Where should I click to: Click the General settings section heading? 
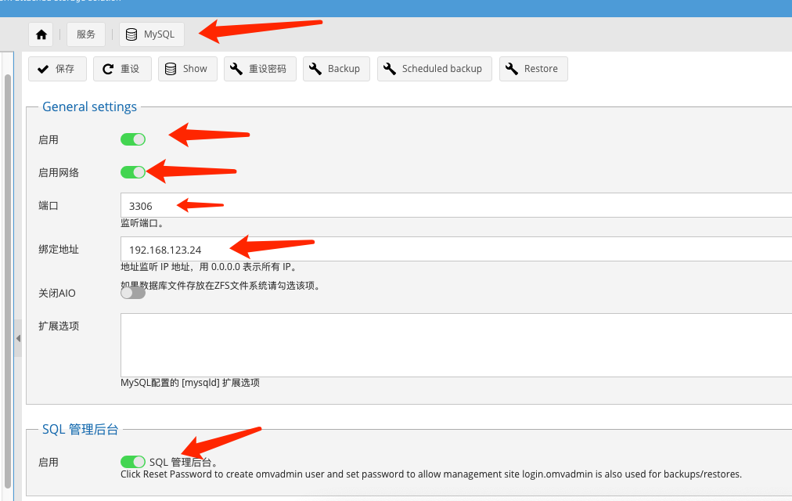(x=89, y=106)
